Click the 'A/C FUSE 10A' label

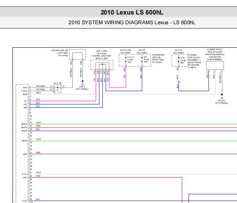tap(146, 59)
